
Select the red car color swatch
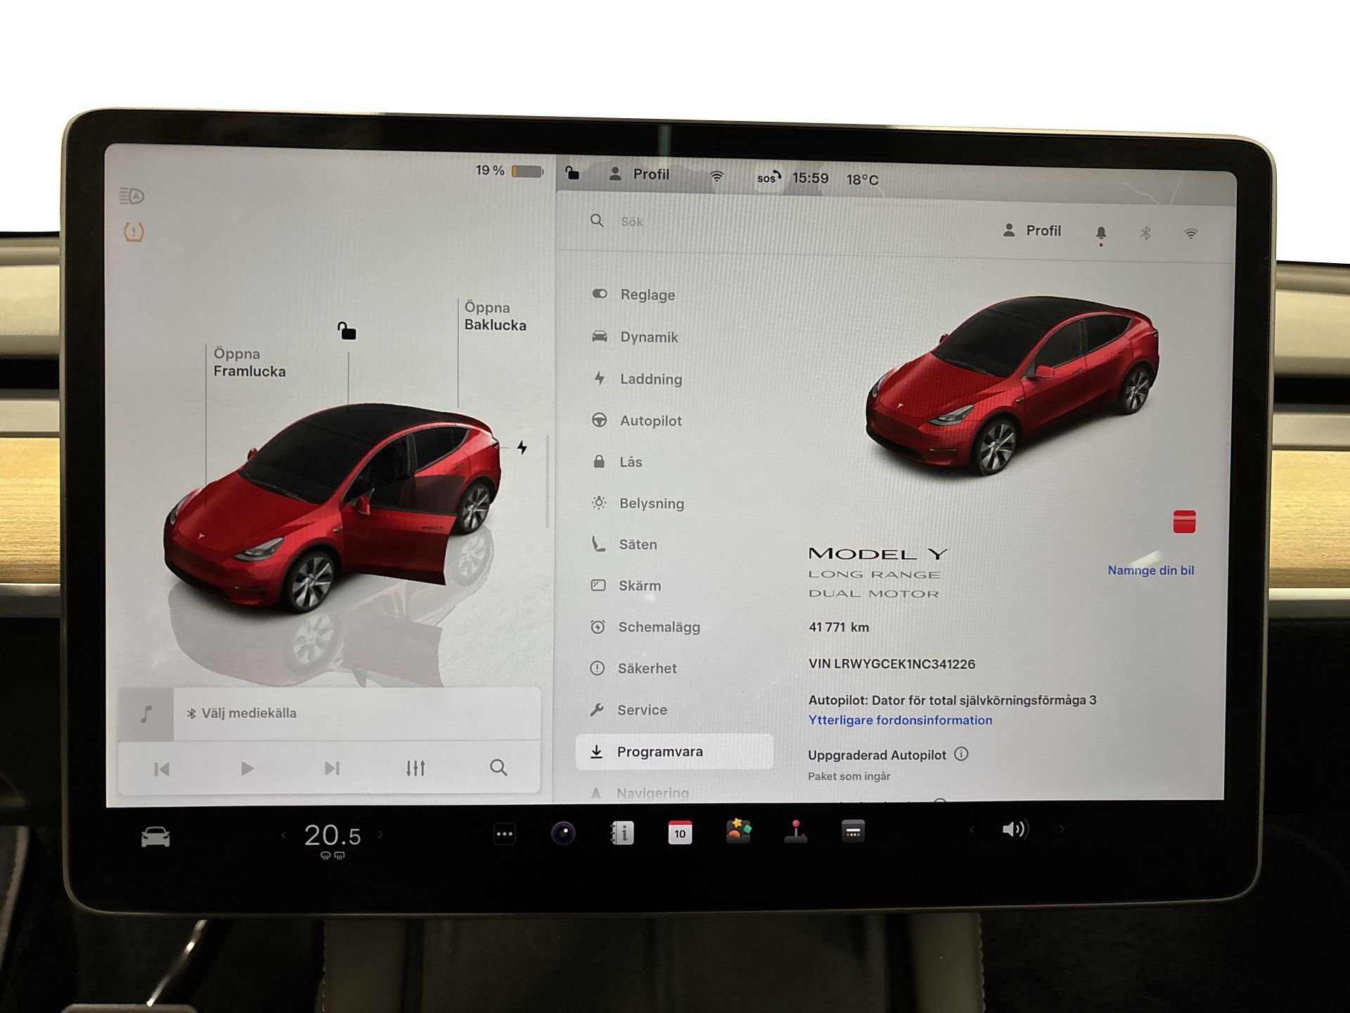click(1184, 522)
